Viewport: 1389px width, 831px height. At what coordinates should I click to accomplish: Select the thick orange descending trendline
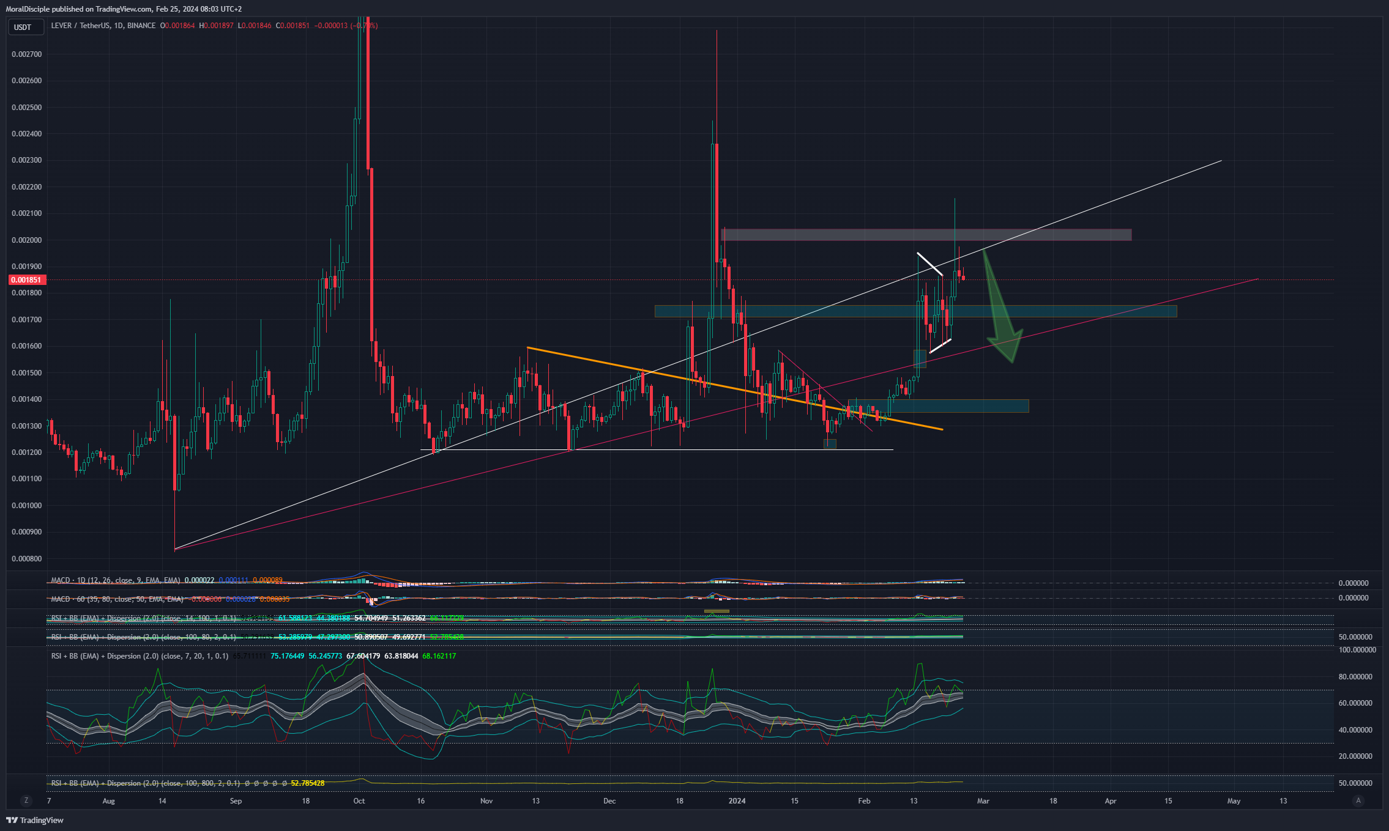tap(734, 389)
